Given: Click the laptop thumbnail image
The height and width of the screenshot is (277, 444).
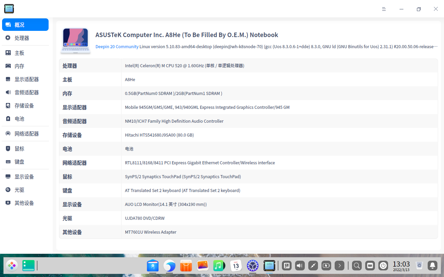Looking at the screenshot, I should 76,41.
